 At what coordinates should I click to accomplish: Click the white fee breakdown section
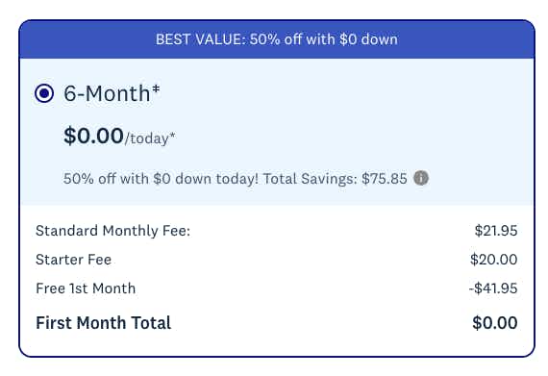pos(277,281)
